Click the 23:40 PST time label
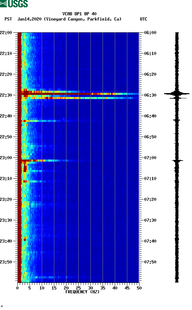This screenshot has width=192, height=310. pyautogui.click(x=6, y=241)
